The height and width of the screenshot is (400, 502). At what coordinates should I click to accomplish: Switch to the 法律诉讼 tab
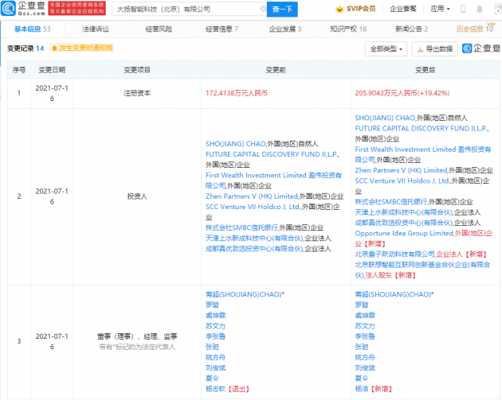tap(96, 29)
